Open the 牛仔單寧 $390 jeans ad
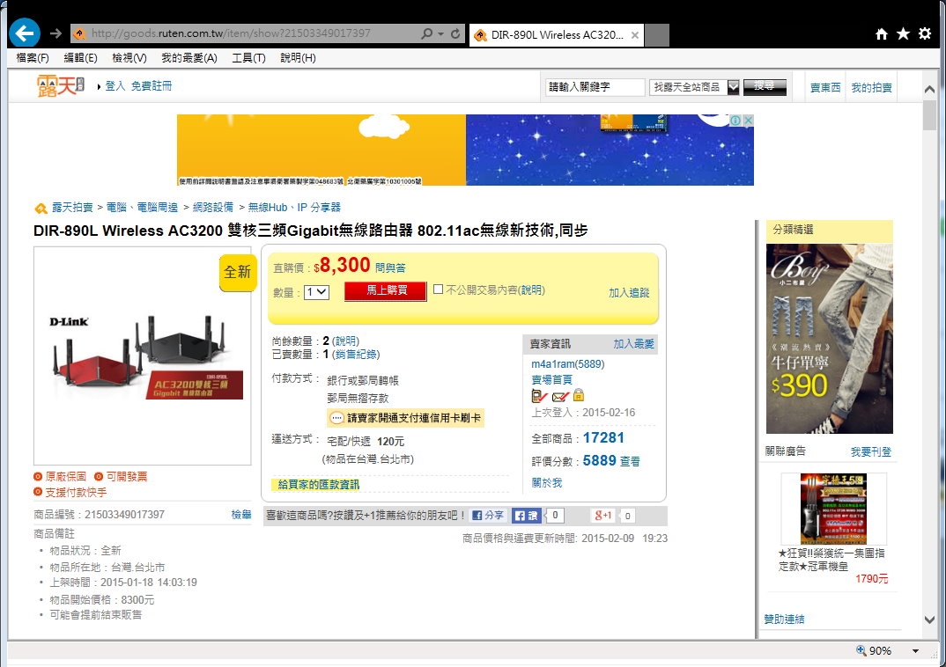946x667 pixels. point(829,339)
